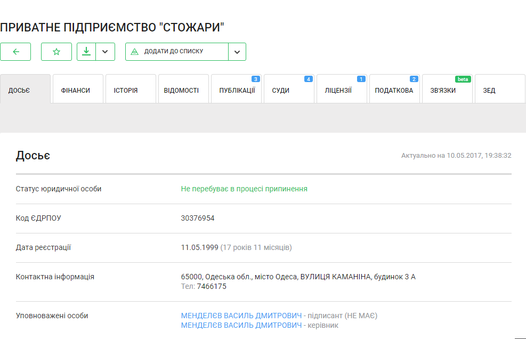Image resolution: width=526 pixels, height=339 pixels.
Task: Click the back arrow button
Action: pos(15,52)
